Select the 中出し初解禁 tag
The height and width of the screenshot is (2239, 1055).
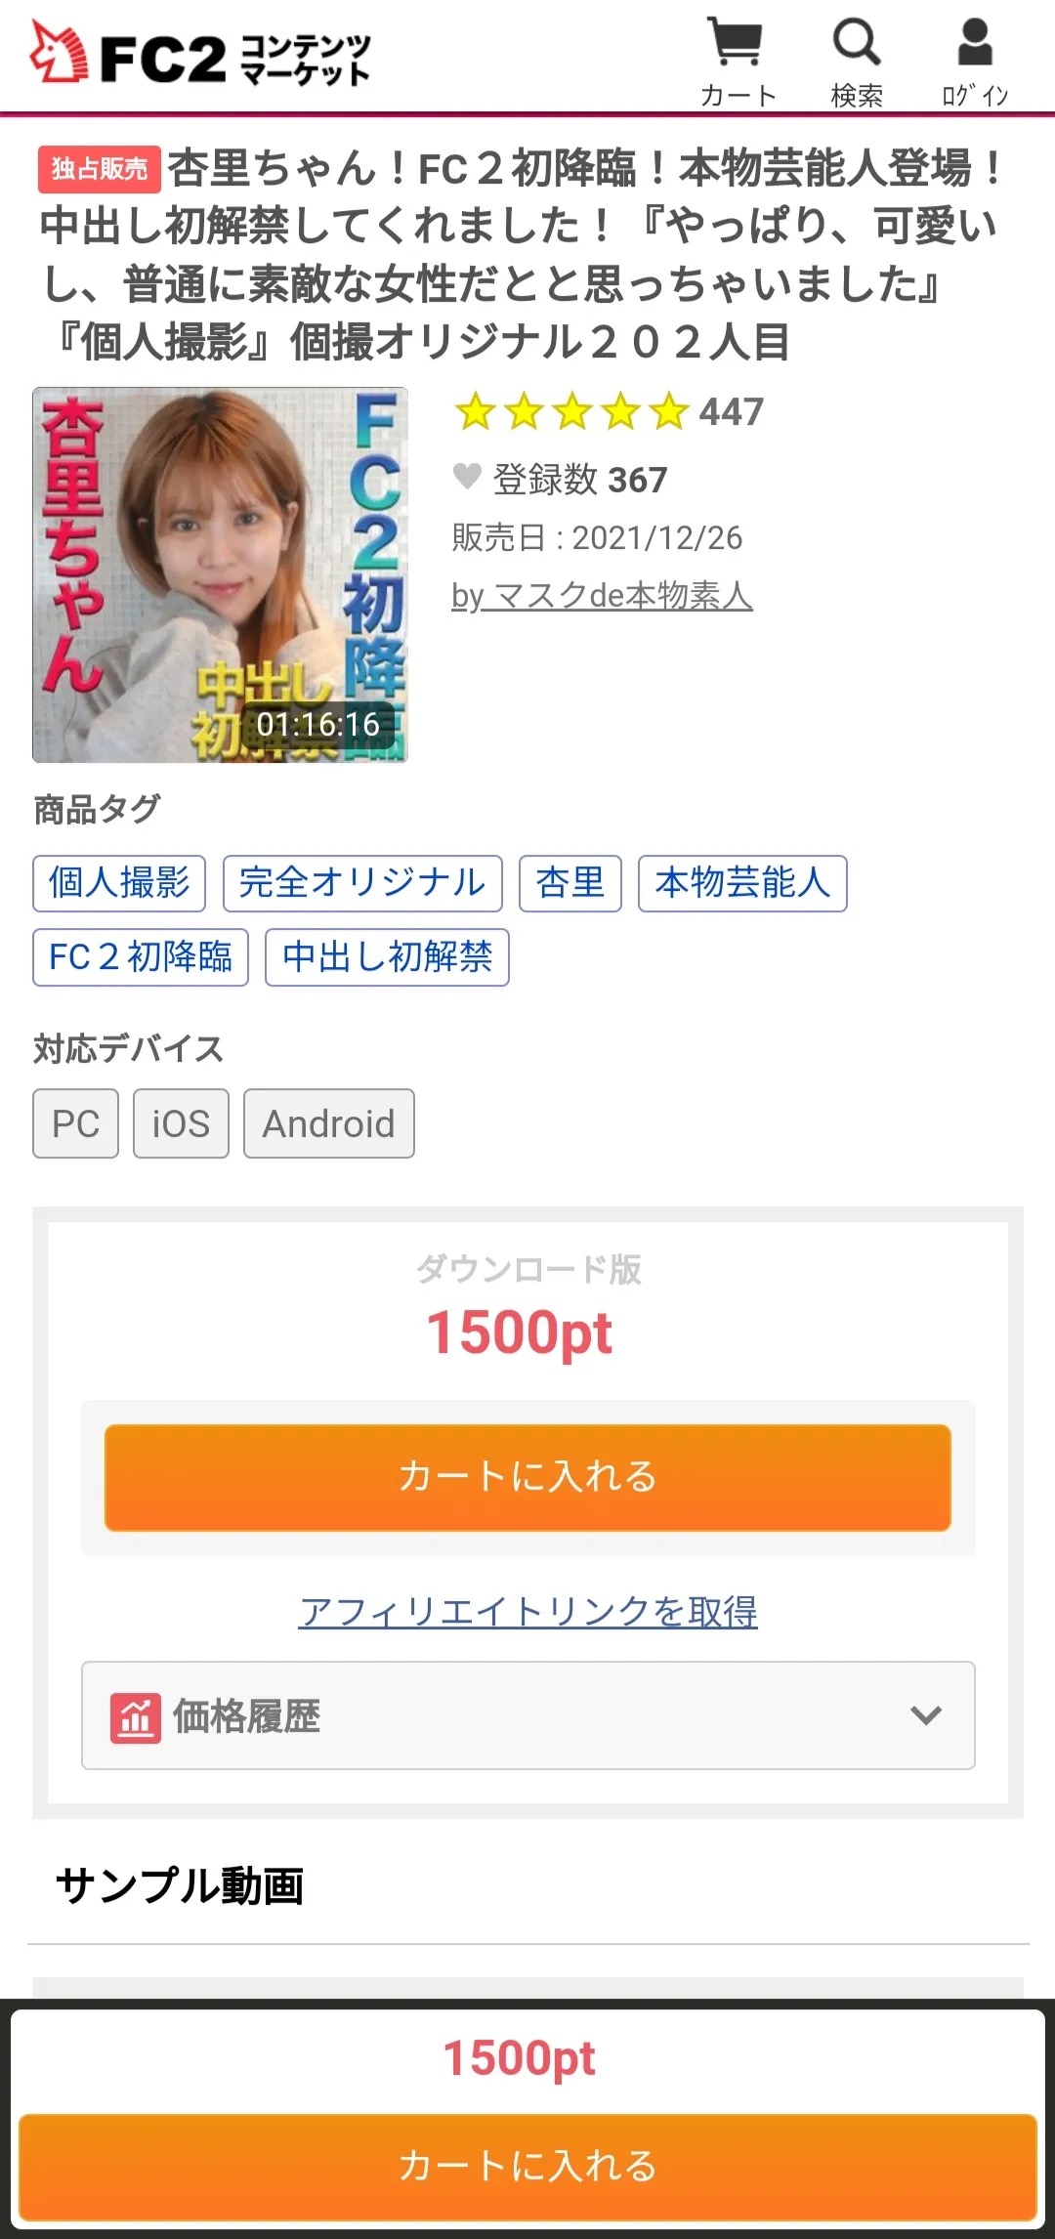(387, 957)
